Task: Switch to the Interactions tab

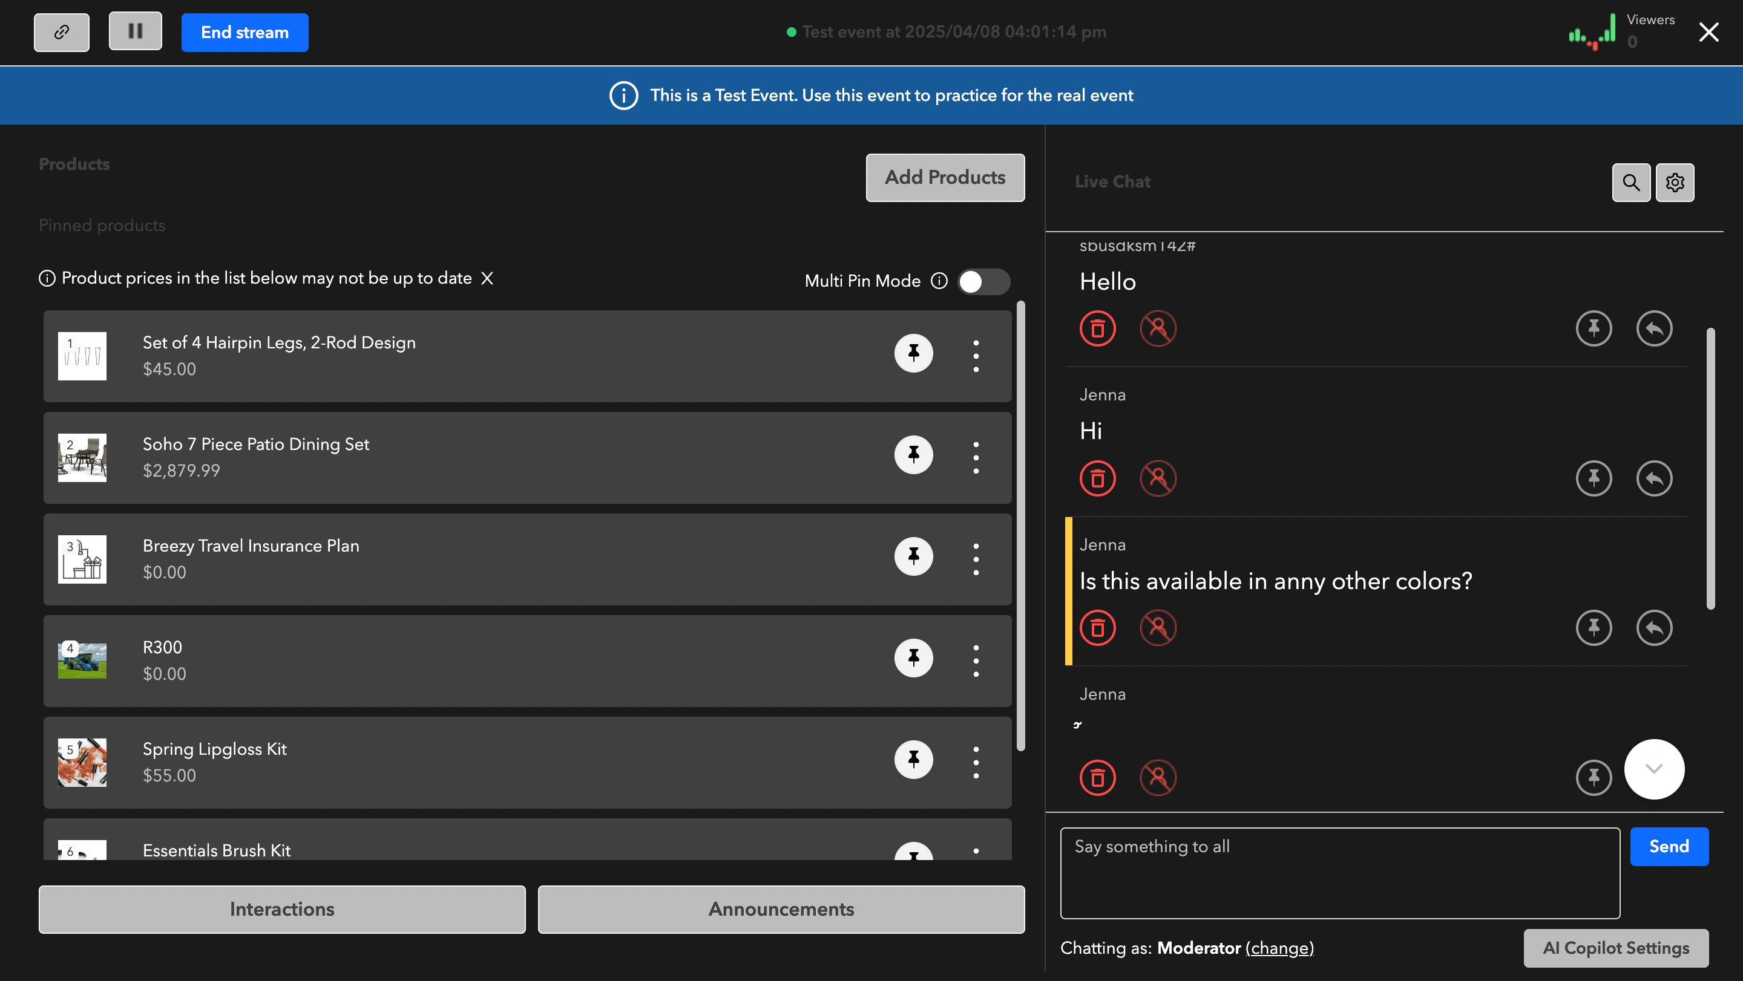Action: tap(281, 908)
